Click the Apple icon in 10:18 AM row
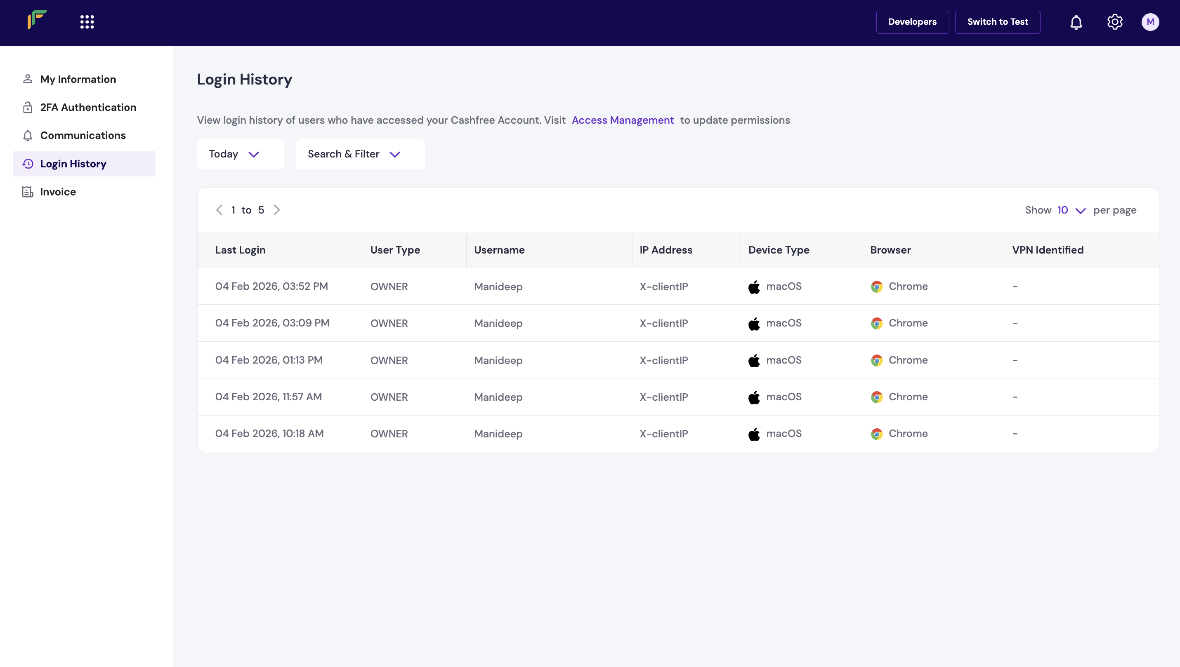Viewport: 1180px width, 667px height. [754, 434]
